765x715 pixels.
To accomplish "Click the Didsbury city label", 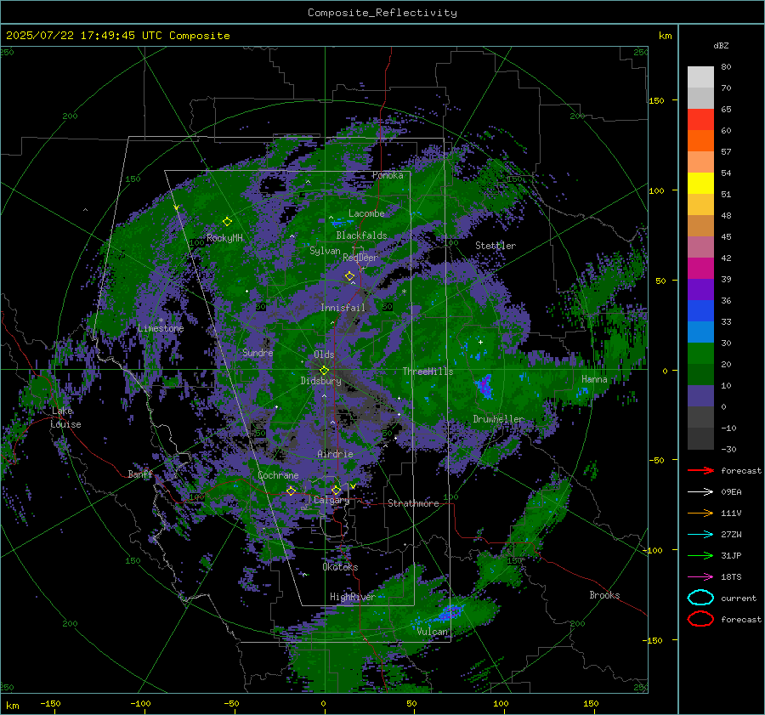I will [x=320, y=381].
